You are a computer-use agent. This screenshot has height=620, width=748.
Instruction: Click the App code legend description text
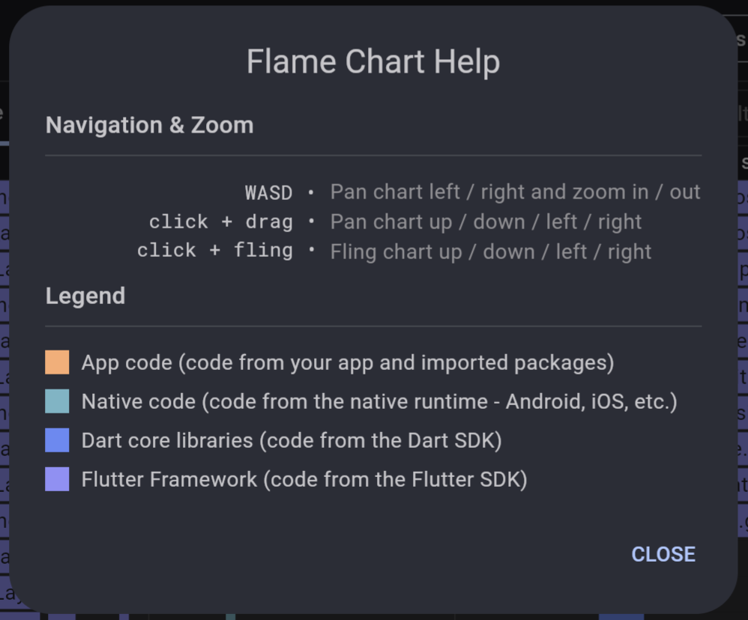coord(348,362)
